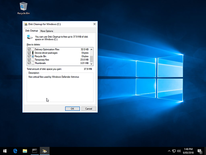Click the file list scroll down arrow
The image size is (206, 155).
(x=92, y=64)
